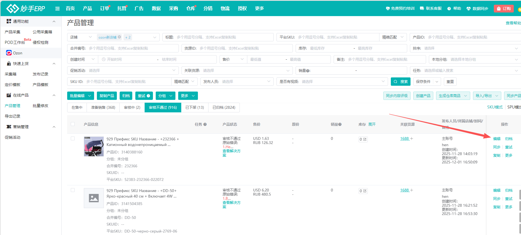The image size is (521, 235).
Task: Click 编辑 link for first product
Action: click(497, 139)
